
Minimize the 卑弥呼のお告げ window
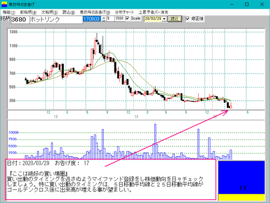point(232,4)
